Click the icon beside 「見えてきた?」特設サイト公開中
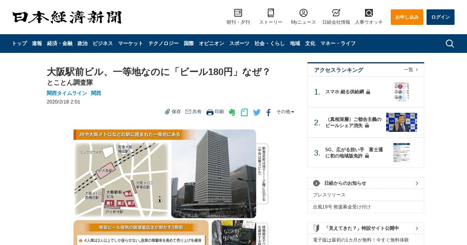 pyautogui.click(x=316, y=228)
